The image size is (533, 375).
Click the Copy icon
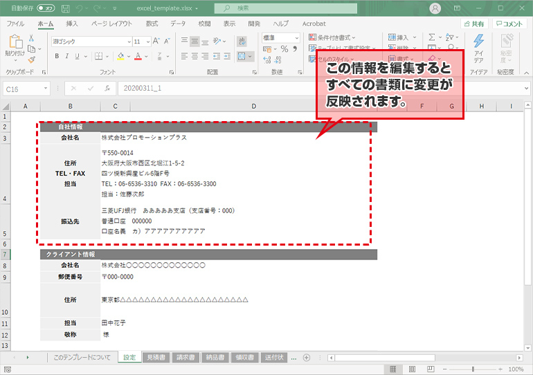(31, 49)
